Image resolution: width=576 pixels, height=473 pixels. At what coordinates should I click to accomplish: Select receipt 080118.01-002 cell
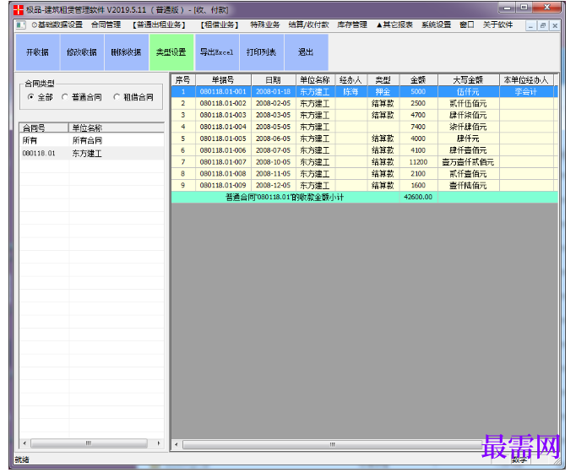[x=223, y=104]
